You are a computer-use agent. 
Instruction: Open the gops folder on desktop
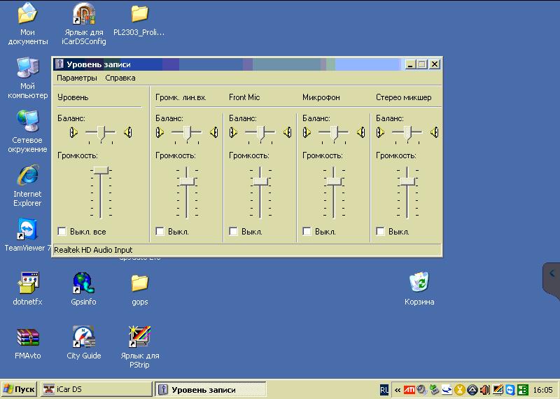click(139, 284)
